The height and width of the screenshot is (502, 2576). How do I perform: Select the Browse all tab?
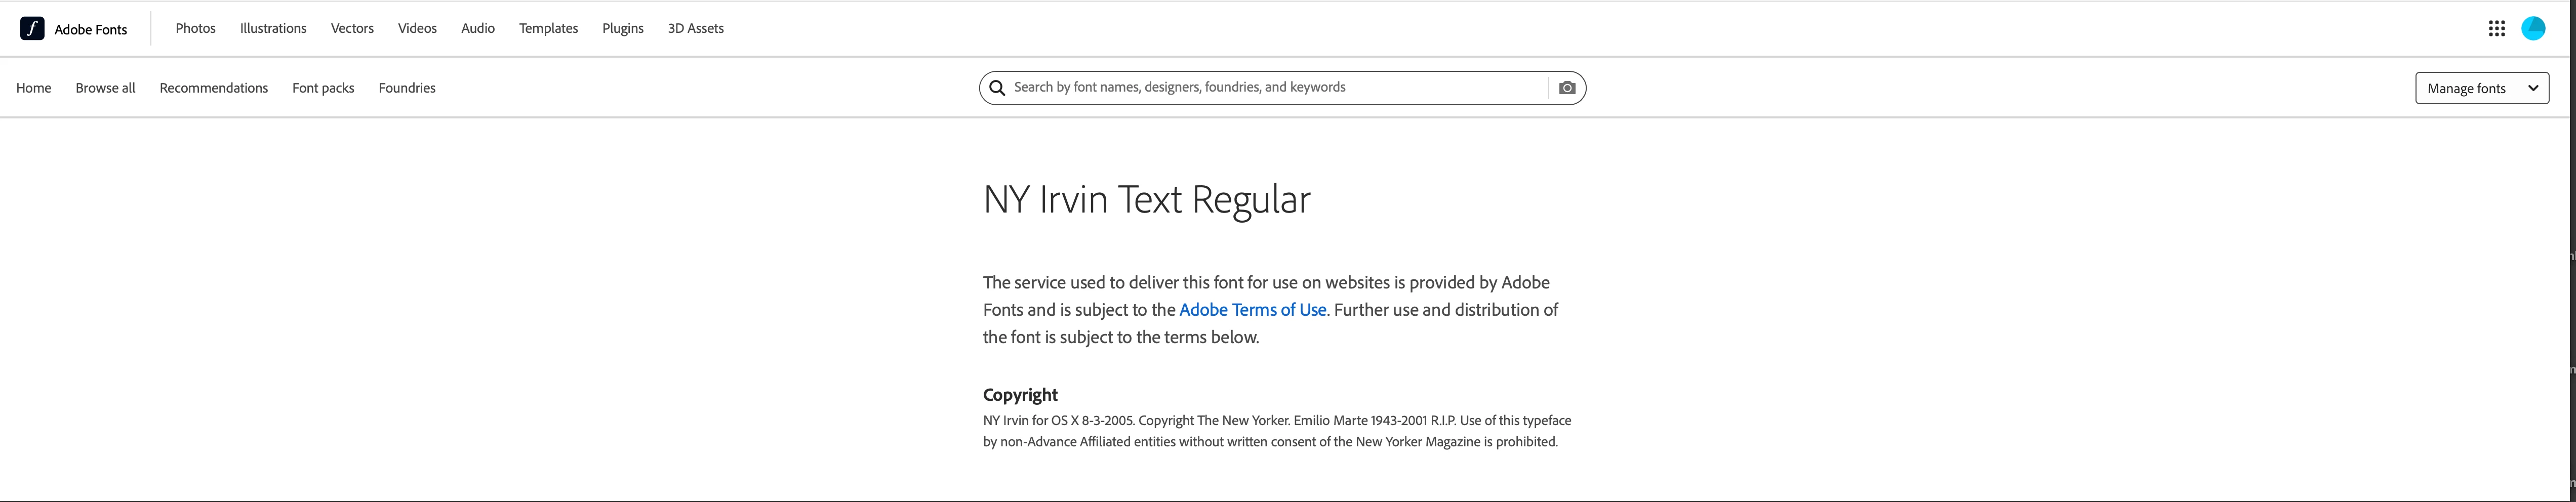105,88
